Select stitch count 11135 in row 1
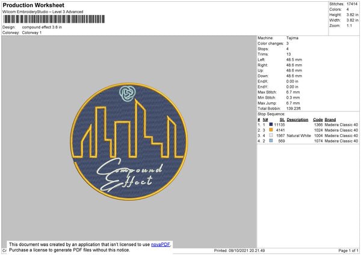The image size is (361, 255). coord(280,124)
